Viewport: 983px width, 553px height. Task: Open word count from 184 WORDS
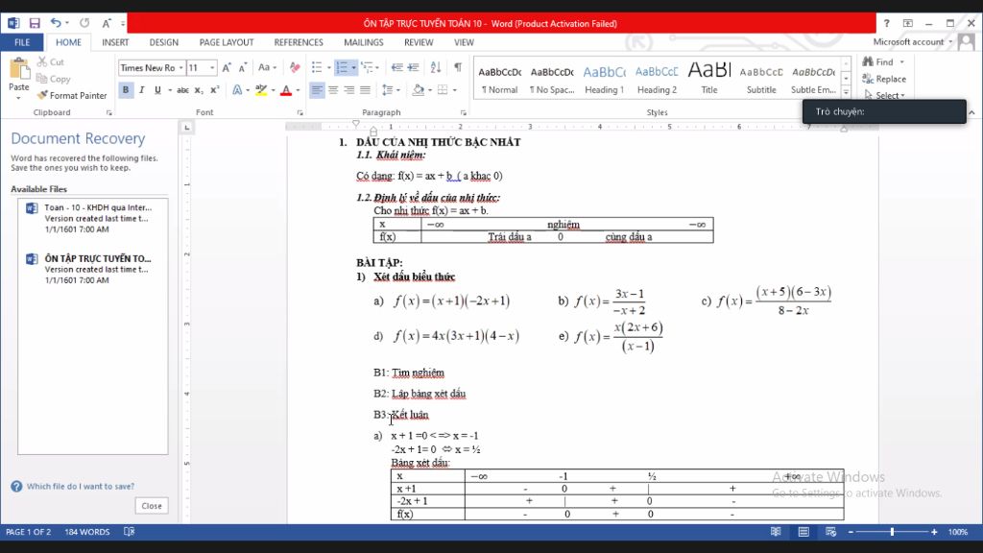click(x=87, y=532)
